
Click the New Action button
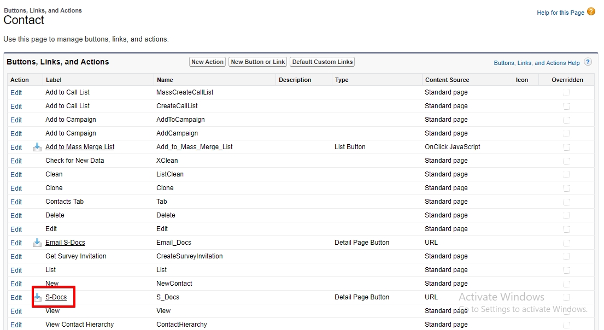[207, 62]
